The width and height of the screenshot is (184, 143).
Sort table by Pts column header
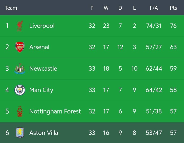(173, 8)
